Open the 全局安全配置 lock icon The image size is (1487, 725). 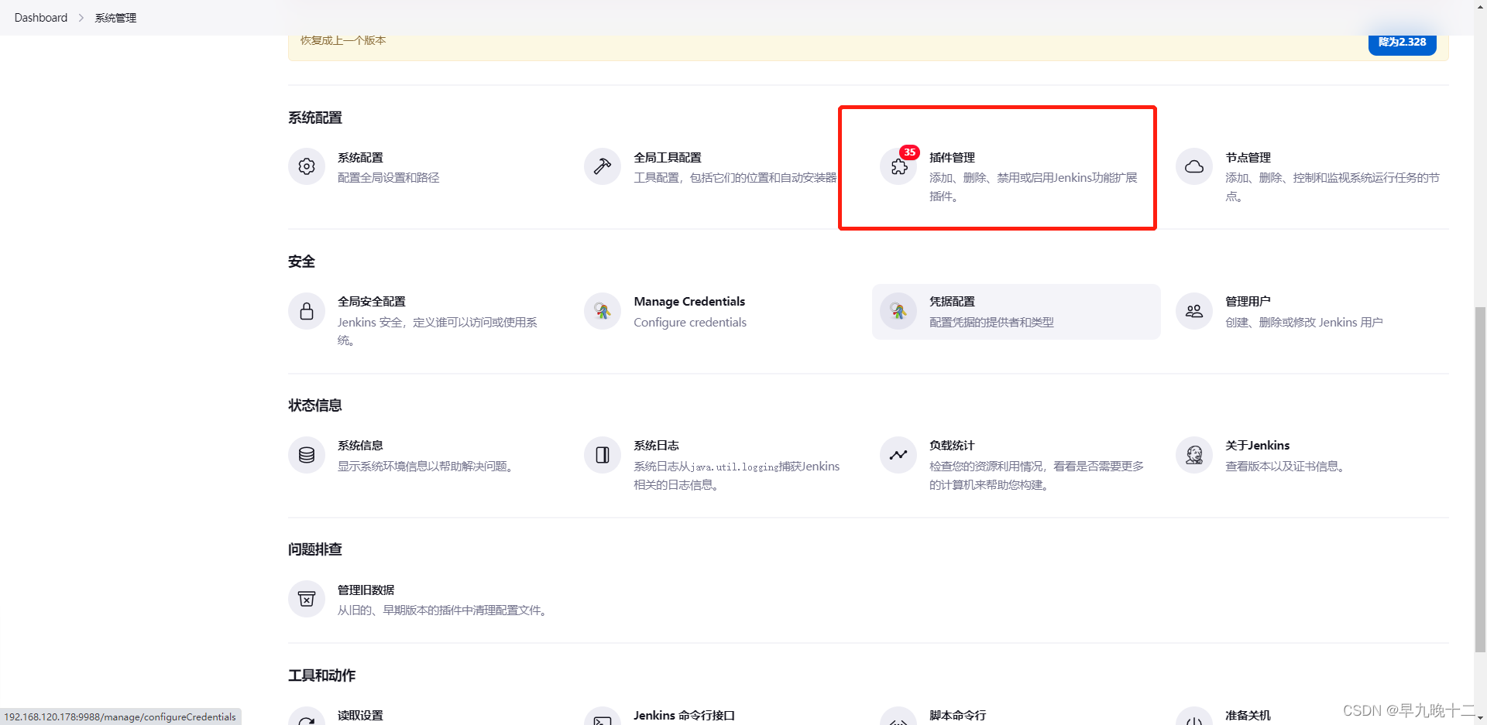coord(307,311)
